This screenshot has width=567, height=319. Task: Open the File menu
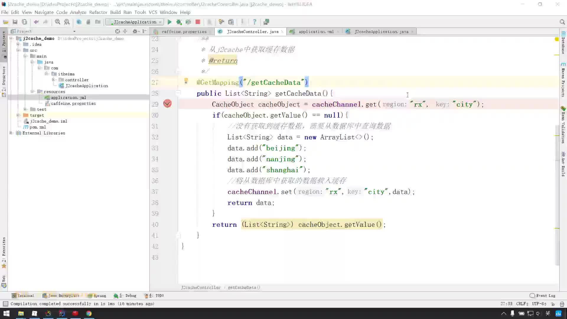tap(5, 12)
